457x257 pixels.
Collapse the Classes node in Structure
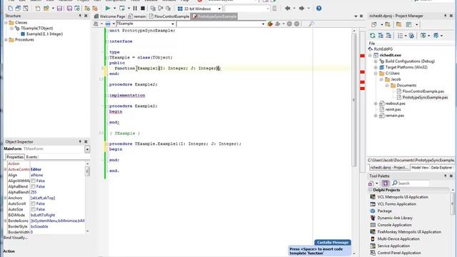[6, 22]
